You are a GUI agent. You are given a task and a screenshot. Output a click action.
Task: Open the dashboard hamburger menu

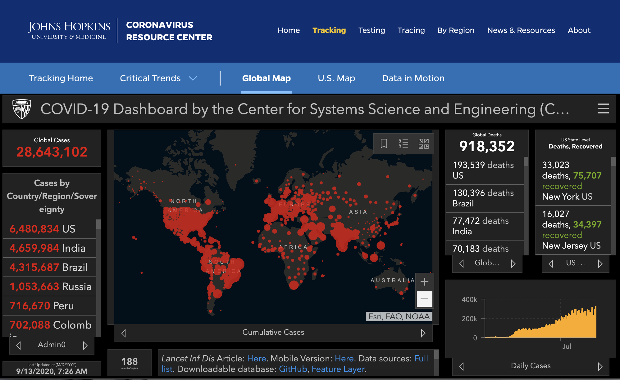tap(603, 109)
